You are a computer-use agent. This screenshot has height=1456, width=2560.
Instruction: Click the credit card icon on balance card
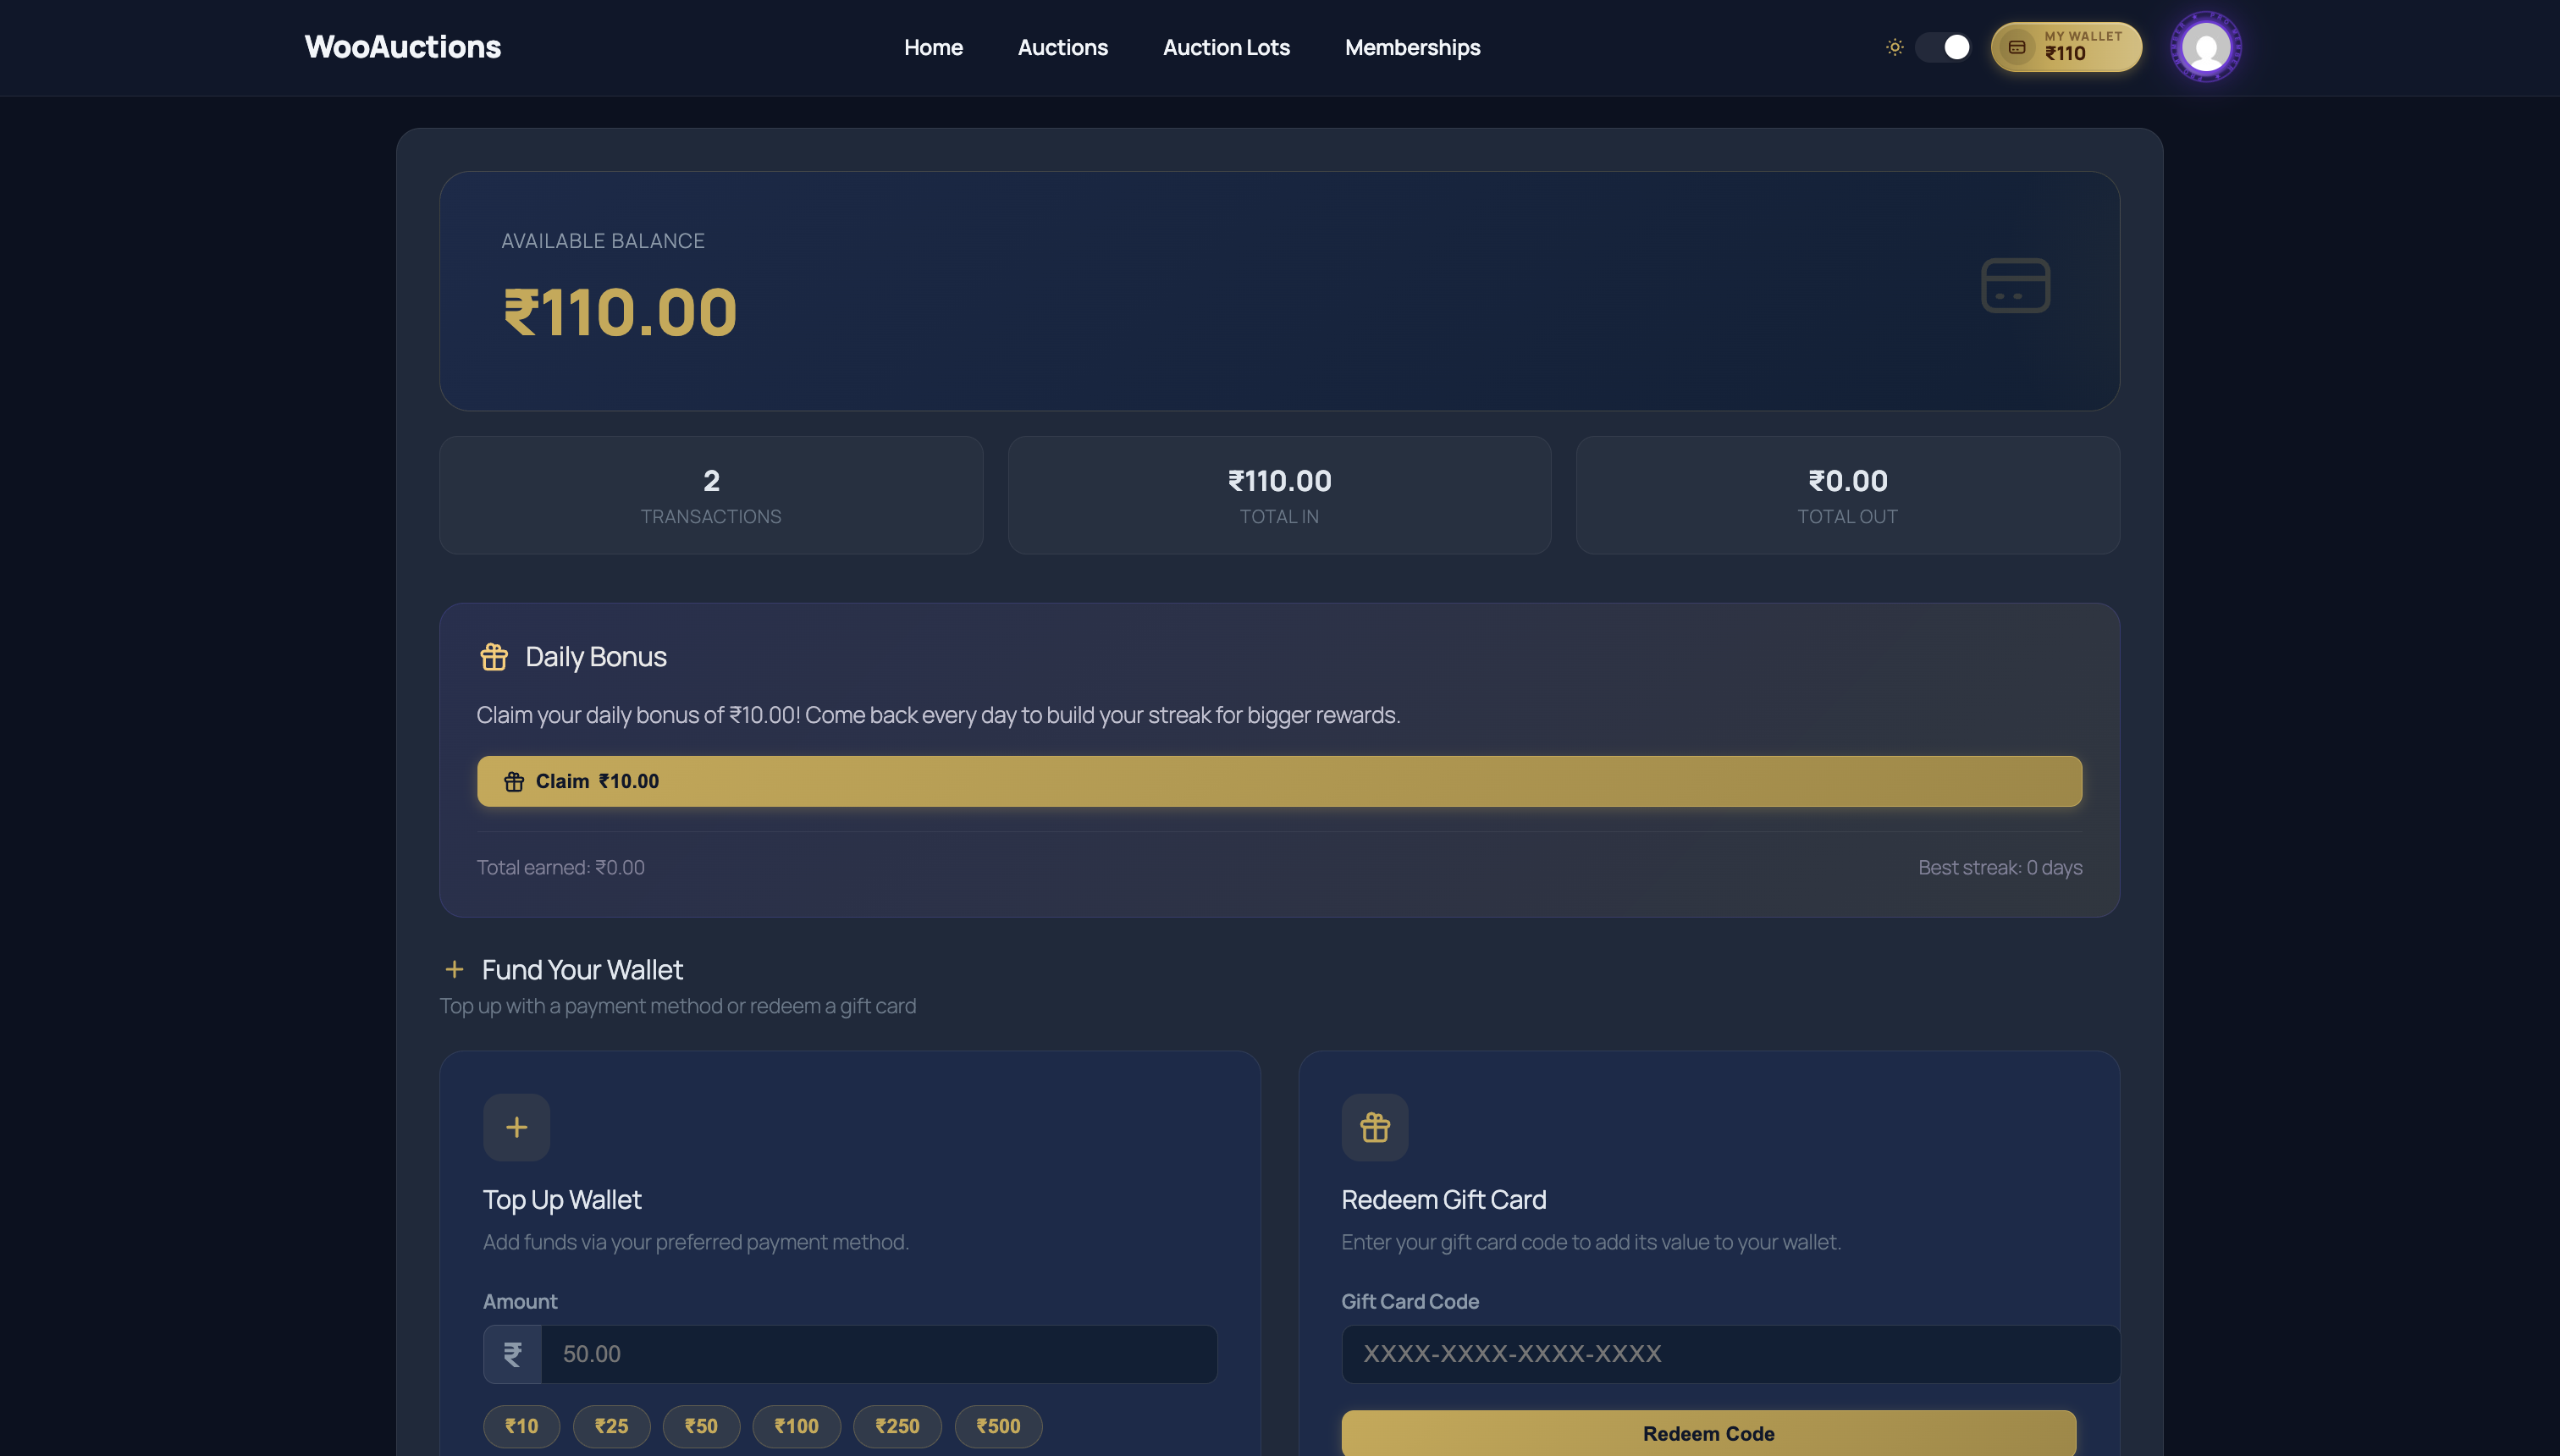pos(2013,287)
